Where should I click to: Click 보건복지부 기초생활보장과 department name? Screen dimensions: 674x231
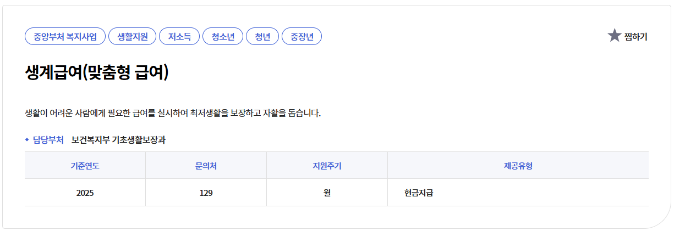(x=118, y=140)
